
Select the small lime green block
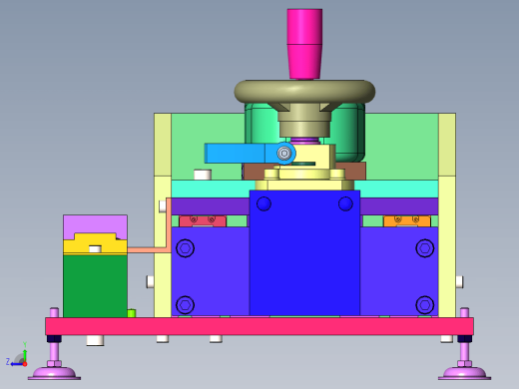tap(132, 313)
